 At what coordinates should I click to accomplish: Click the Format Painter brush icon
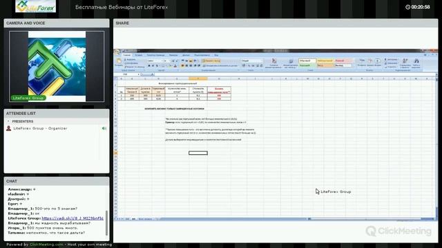coord(126,67)
